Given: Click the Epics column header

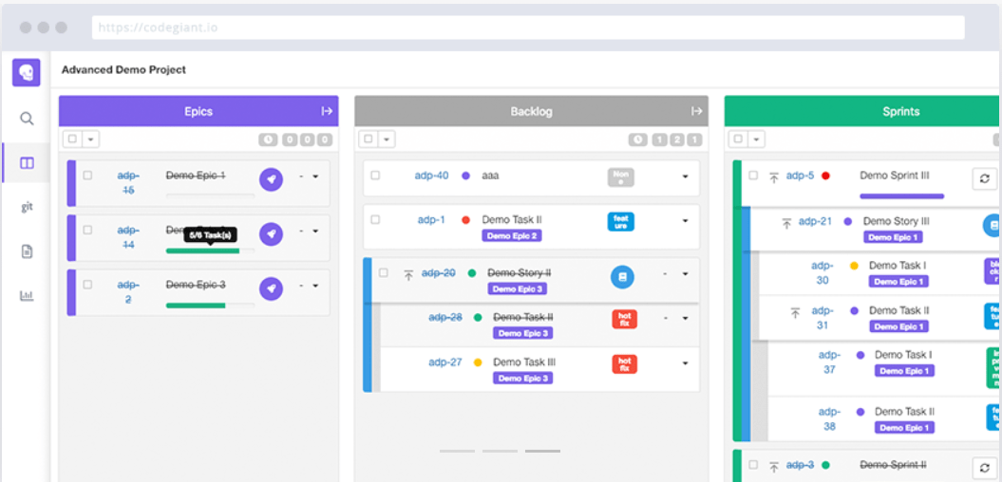Looking at the screenshot, I should pyautogui.click(x=199, y=111).
